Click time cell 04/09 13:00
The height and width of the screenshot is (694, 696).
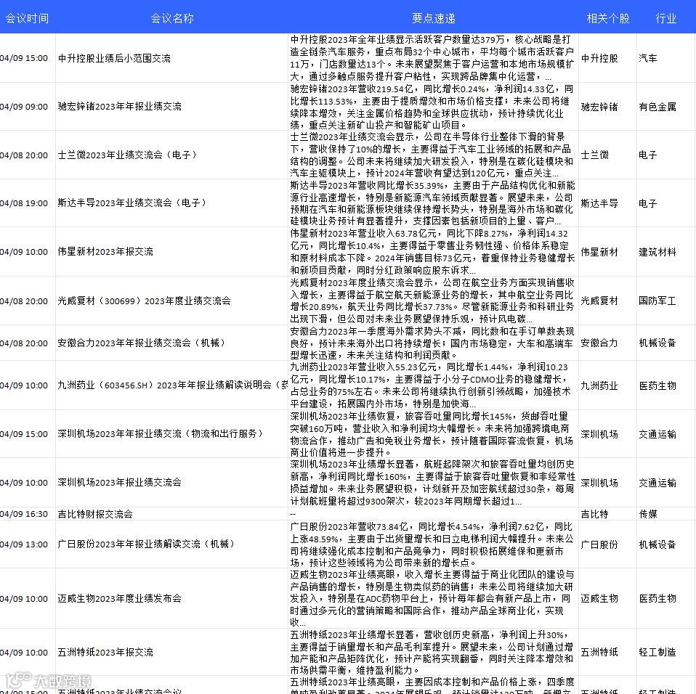(24, 544)
